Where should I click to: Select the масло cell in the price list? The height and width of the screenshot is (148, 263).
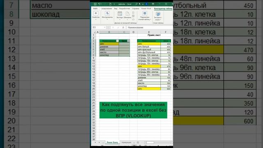(149, 83)
